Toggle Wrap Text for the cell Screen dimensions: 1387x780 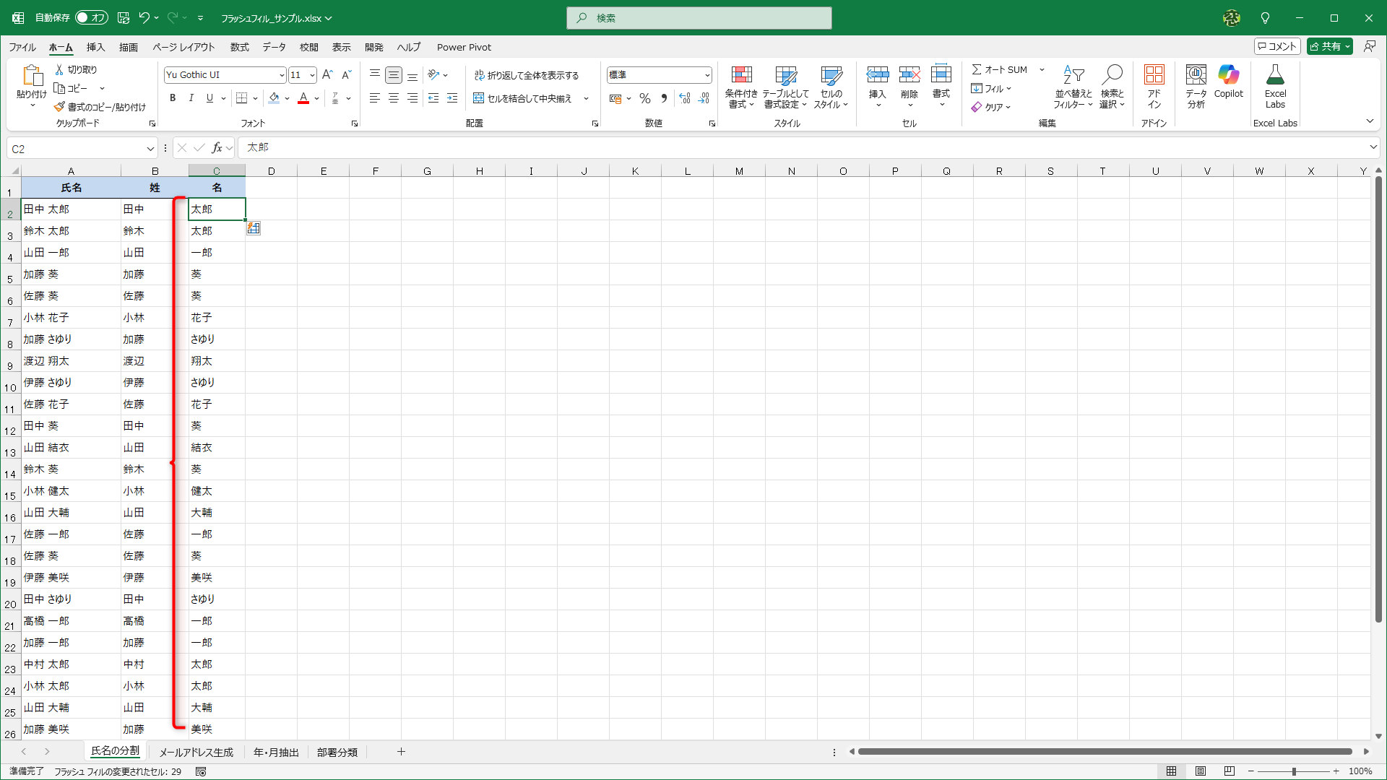(x=527, y=75)
